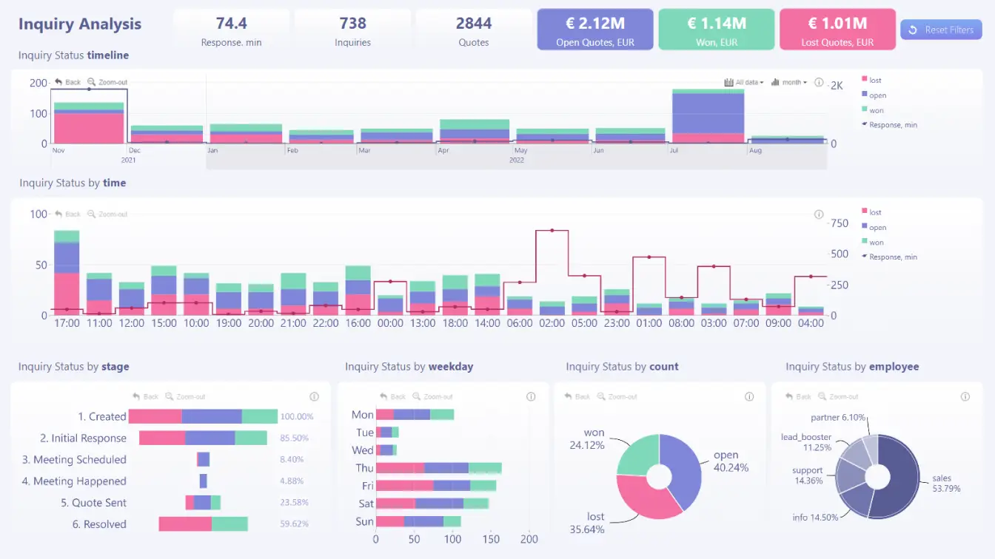Viewport: 995px width, 559px height.
Task: Show info for the employee chart
Action: (x=965, y=396)
